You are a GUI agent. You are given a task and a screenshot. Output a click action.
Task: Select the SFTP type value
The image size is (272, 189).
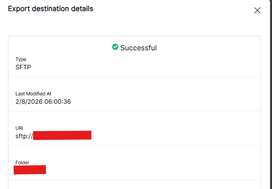pyautogui.click(x=23, y=67)
